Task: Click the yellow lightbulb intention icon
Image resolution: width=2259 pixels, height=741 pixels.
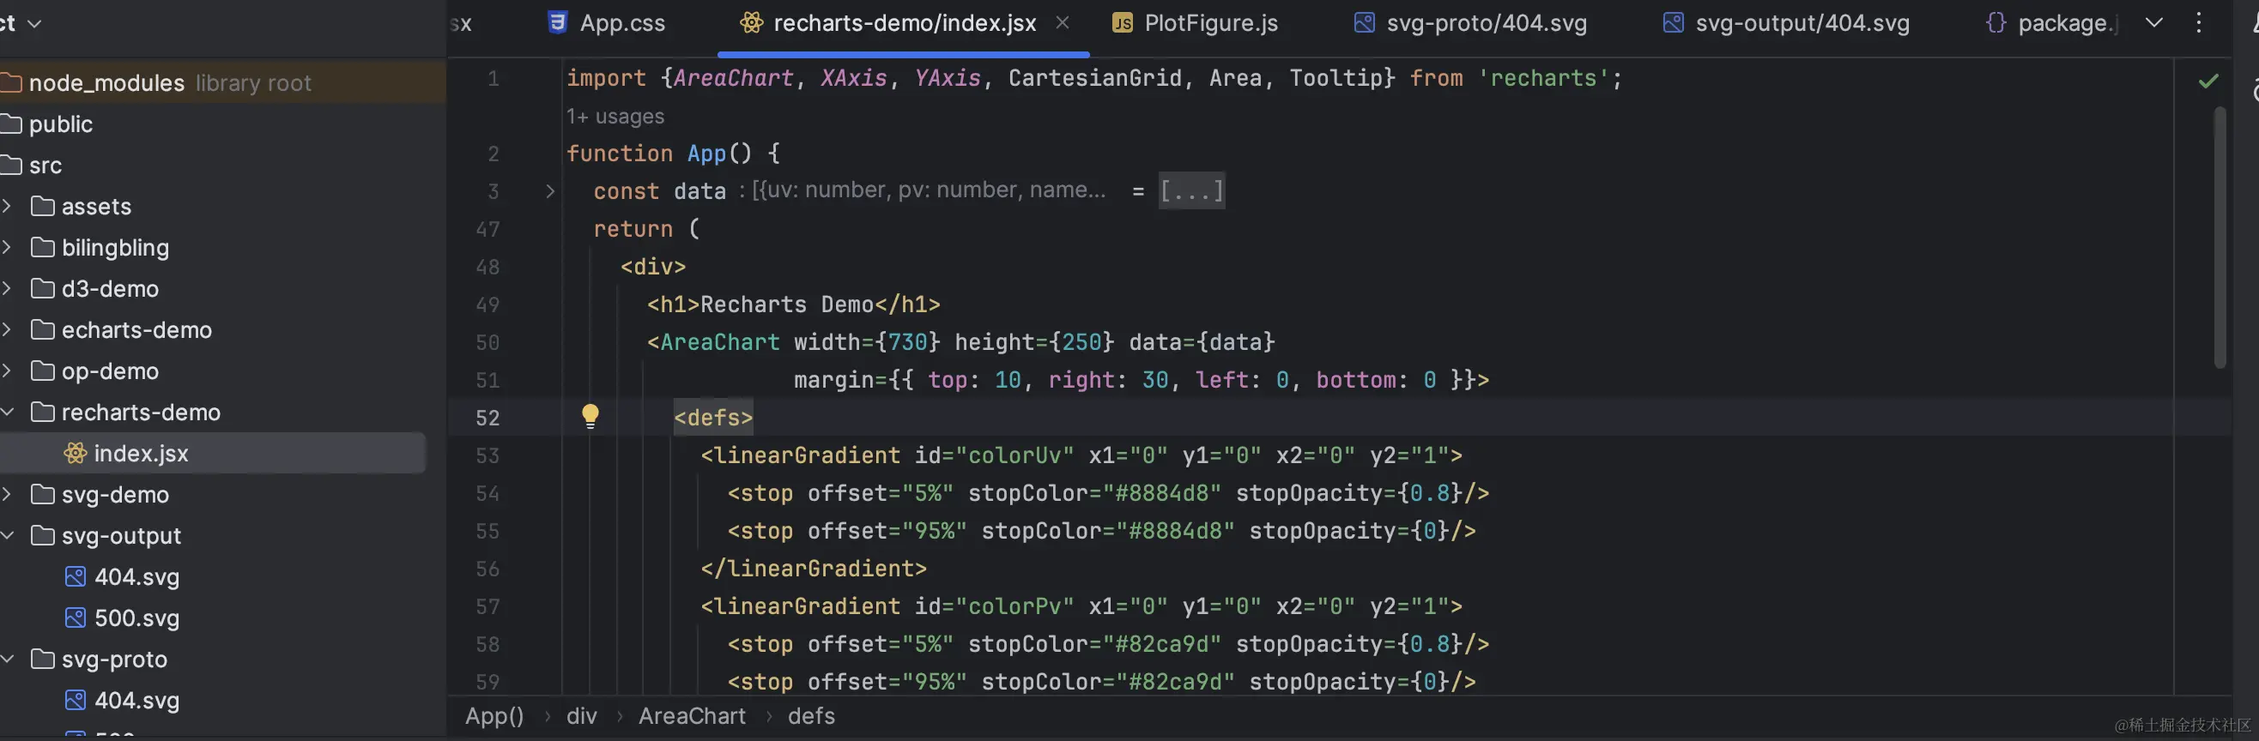Action: coord(590,416)
